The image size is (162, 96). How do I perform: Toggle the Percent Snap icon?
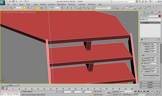pos(84,8)
